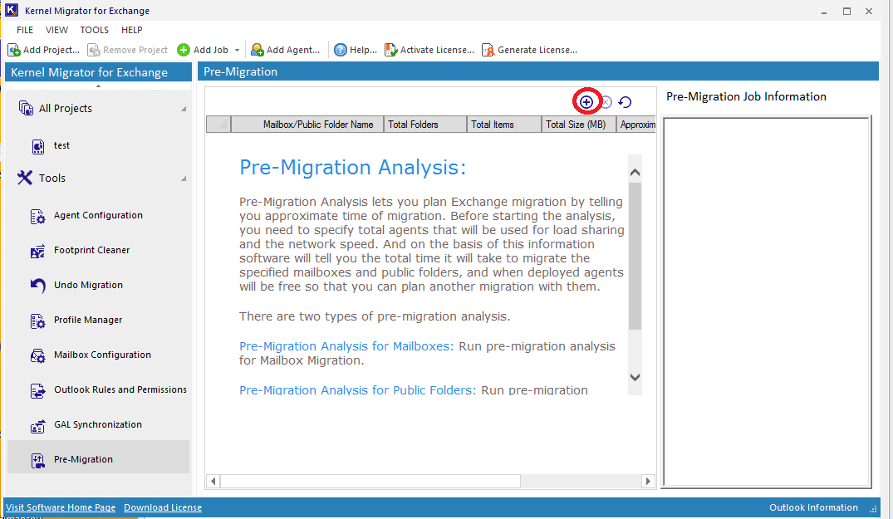
Task: Select the Pre-Migration sidebar icon
Action: 37,460
